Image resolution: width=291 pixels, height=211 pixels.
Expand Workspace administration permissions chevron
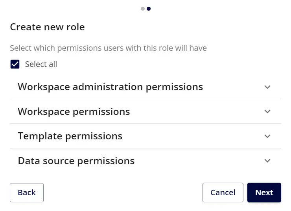267,87
